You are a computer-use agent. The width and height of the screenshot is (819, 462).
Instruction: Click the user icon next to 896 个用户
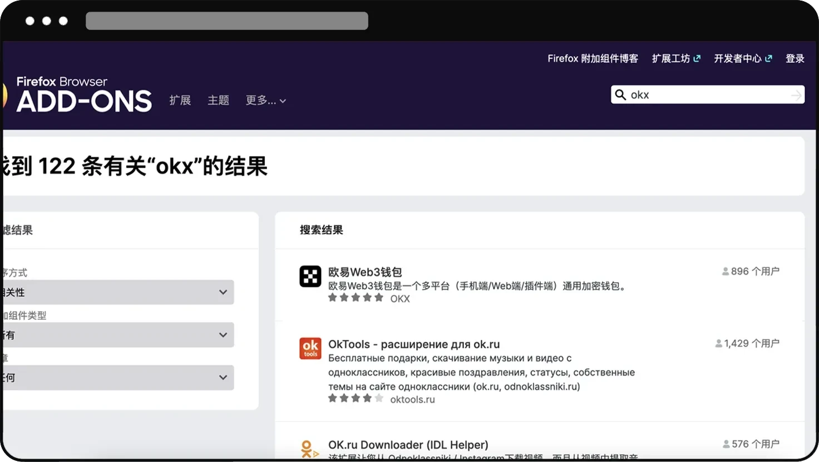(x=726, y=272)
